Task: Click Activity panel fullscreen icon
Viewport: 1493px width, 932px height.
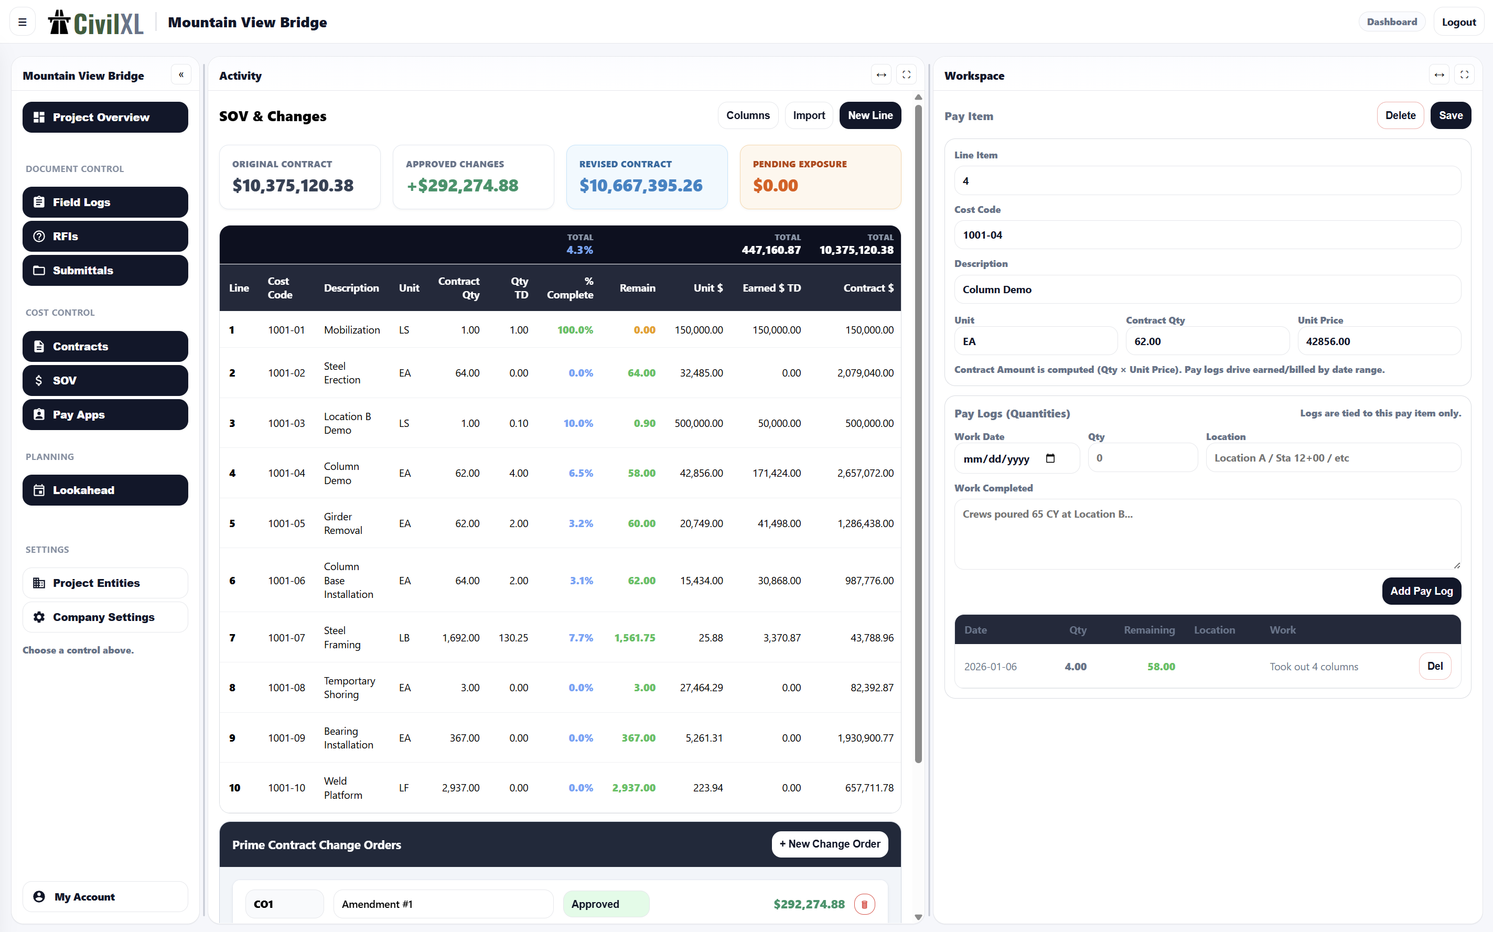Action: [x=906, y=74]
